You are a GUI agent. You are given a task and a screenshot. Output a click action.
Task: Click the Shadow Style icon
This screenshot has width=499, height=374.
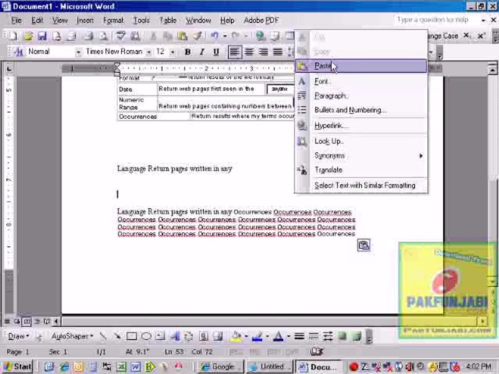pyautogui.click(x=342, y=336)
